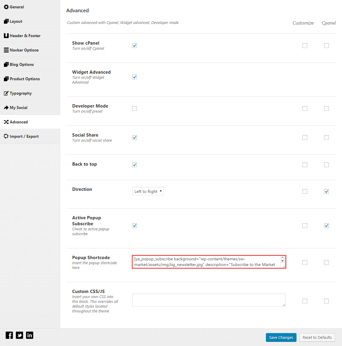Open the General settings tab
The width and height of the screenshot is (342, 346).
coord(30,7)
